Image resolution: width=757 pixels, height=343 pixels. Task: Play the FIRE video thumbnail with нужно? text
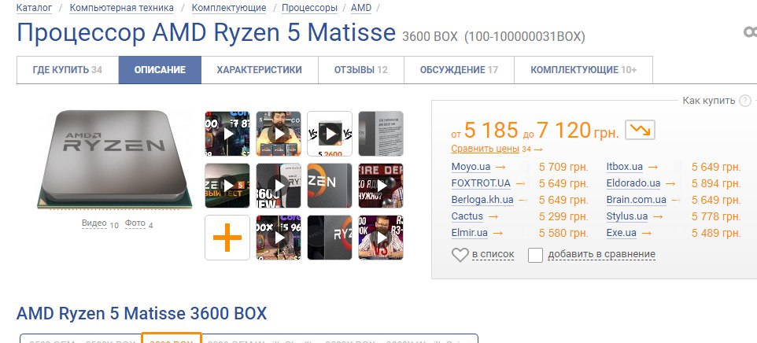(381, 186)
